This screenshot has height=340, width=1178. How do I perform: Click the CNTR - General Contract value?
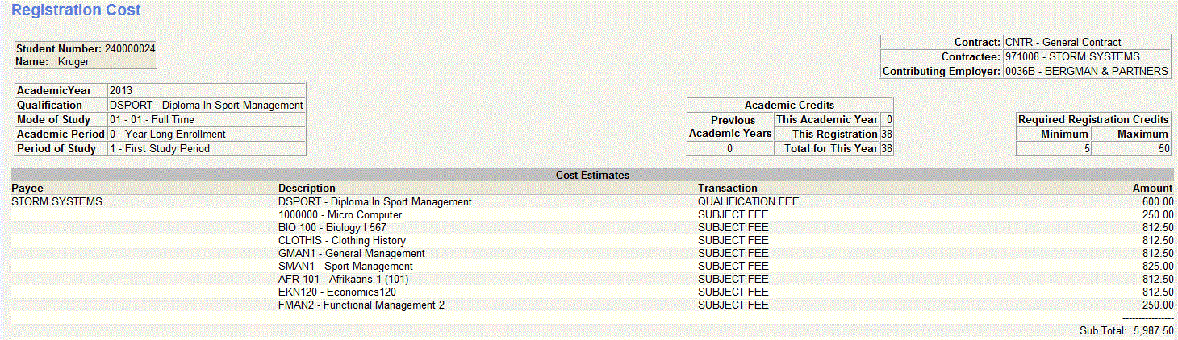point(1063,43)
